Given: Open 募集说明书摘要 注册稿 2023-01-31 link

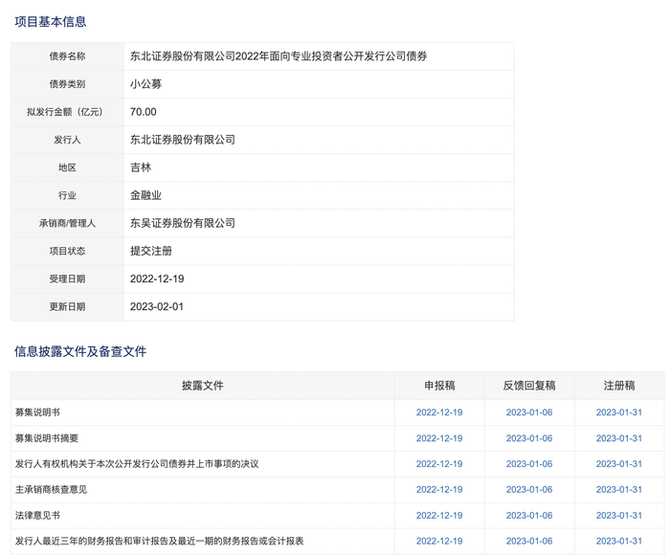Looking at the screenshot, I should click(x=618, y=438).
